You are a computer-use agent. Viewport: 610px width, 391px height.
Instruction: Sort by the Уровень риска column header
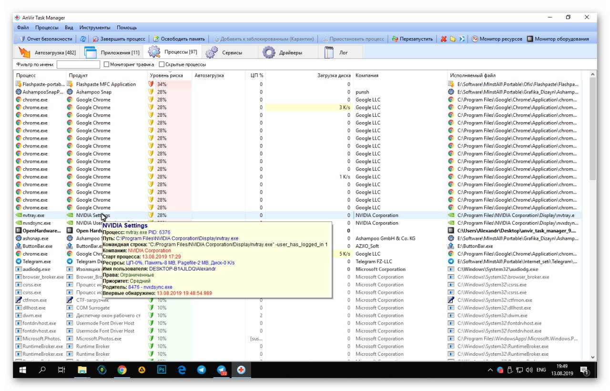[170, 75]
